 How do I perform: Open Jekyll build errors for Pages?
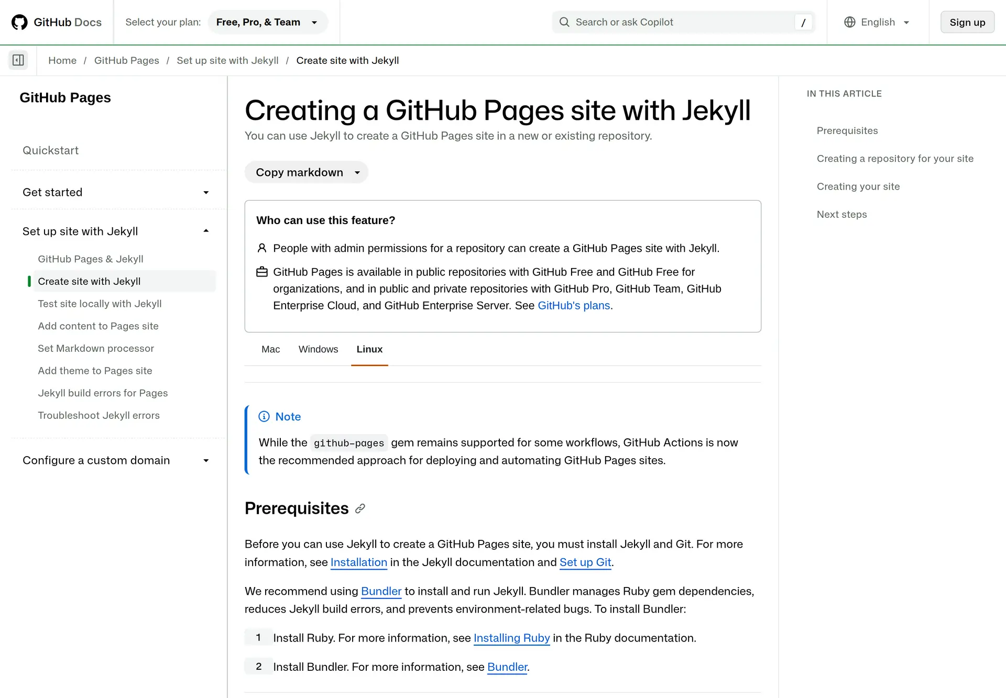[x=103, y=393]
